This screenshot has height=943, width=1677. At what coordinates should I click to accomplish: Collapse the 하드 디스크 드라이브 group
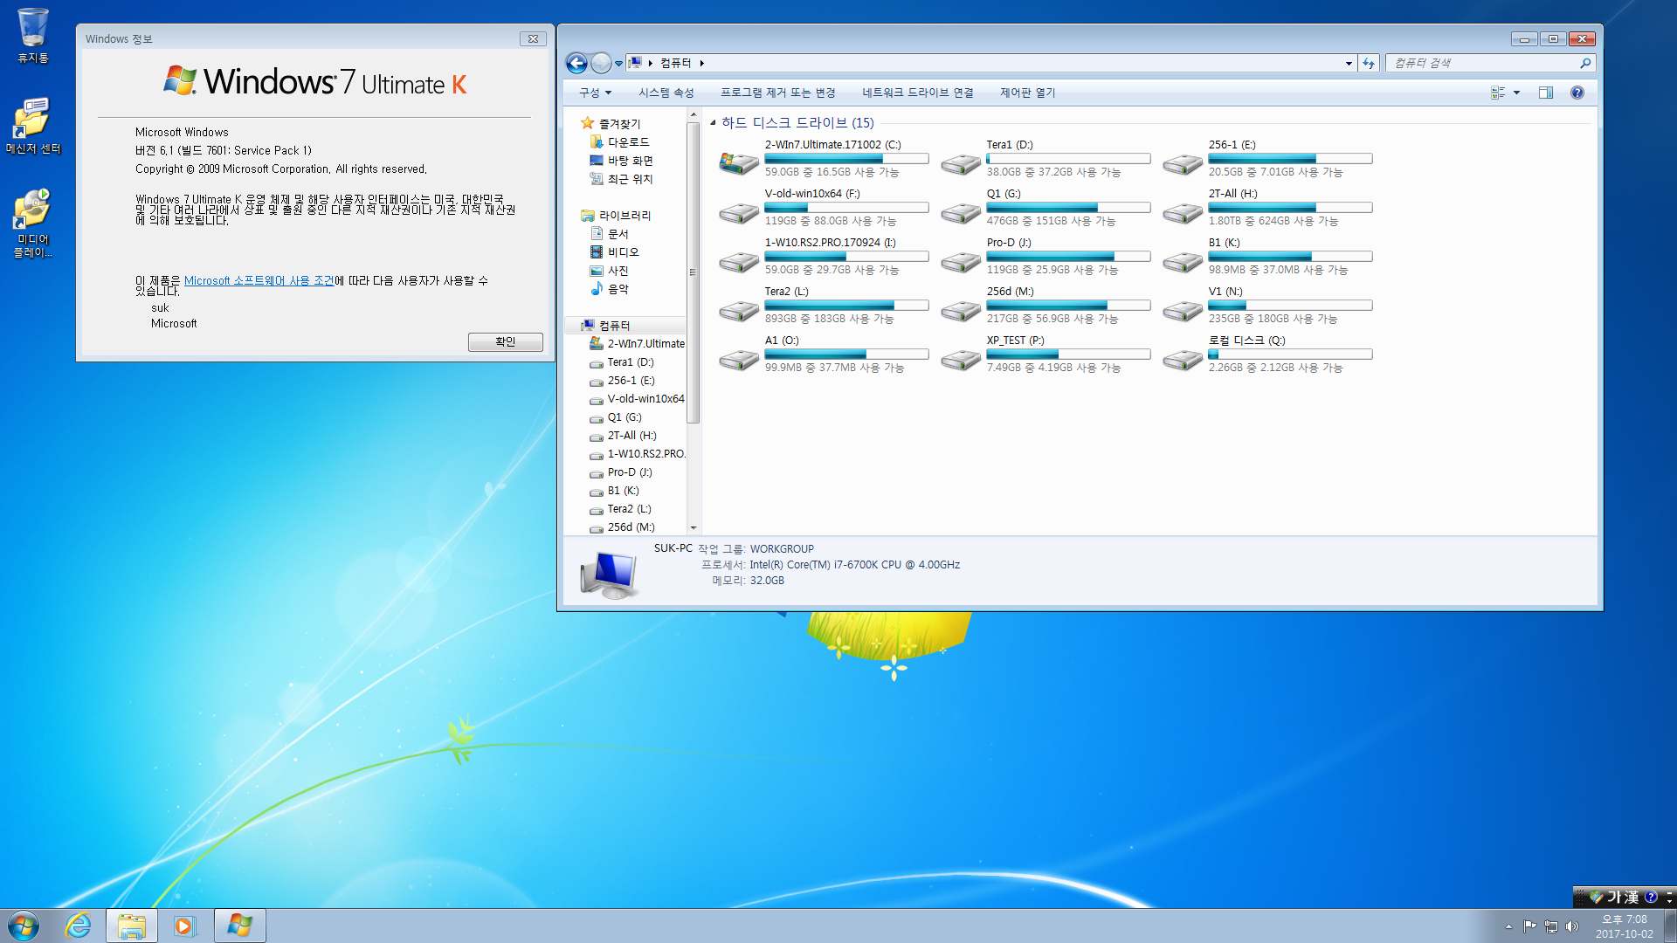[x=713, y=122]
